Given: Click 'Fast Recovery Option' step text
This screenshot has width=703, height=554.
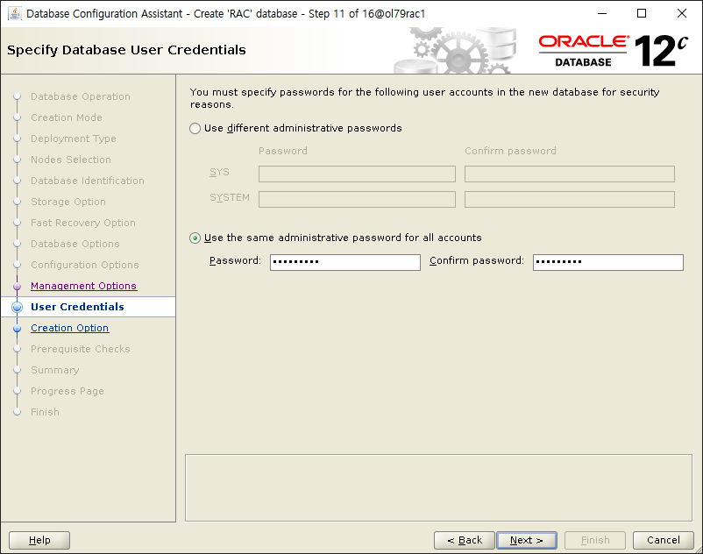Looking at the screenshot, I should pyautogui.click(x=83, y=224).
